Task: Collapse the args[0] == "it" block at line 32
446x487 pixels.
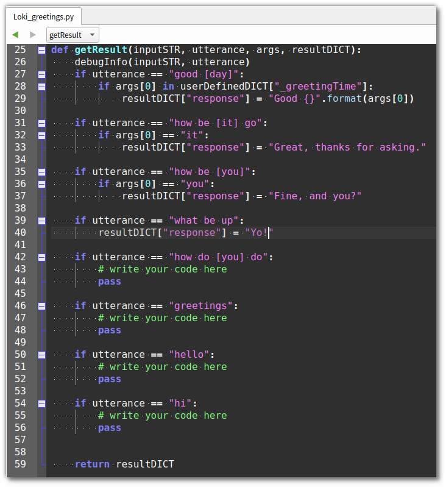Action: [x=41, y=135]
